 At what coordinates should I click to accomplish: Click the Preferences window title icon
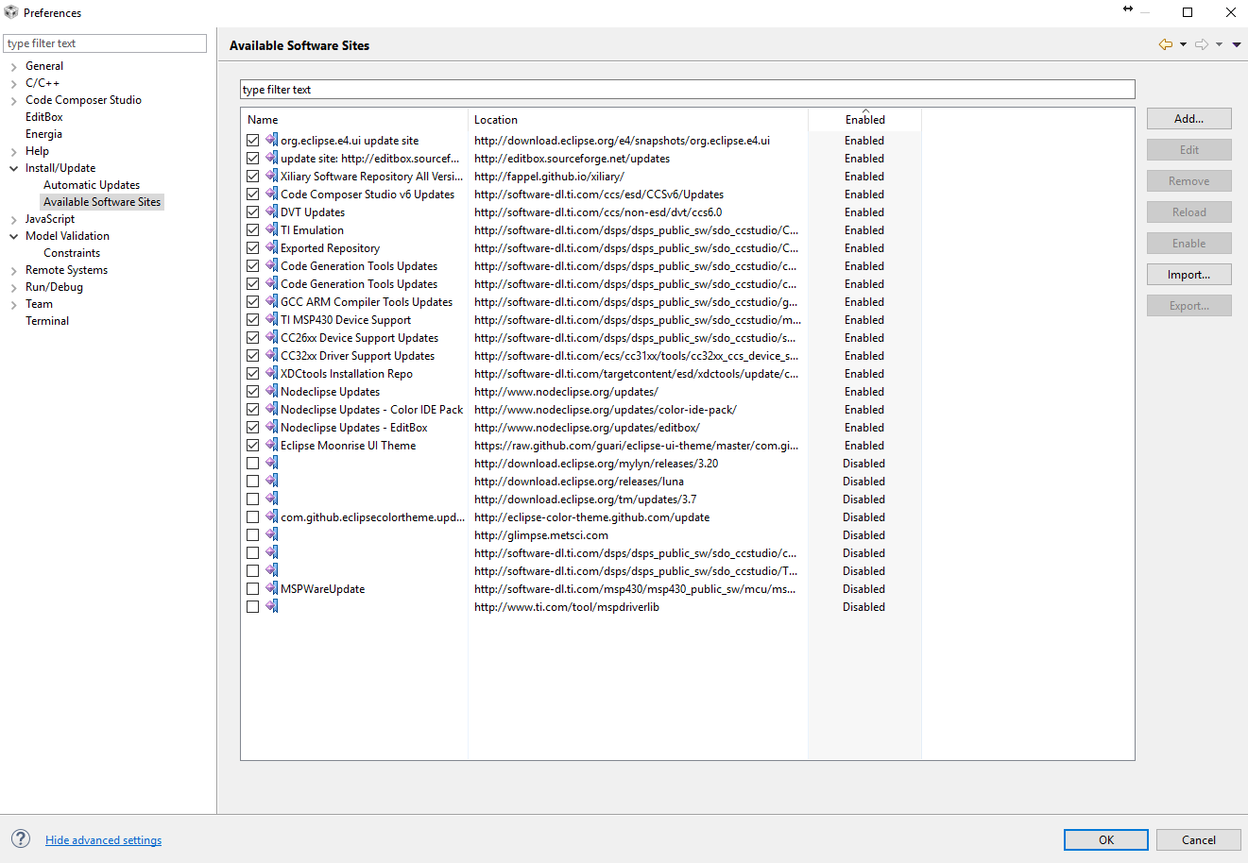coord(11,12)
